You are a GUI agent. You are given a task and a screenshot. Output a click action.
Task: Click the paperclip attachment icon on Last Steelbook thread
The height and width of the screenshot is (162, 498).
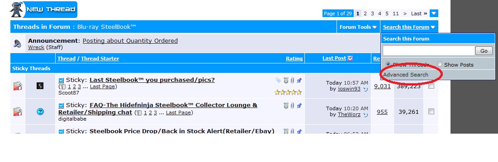pos(293,81)
